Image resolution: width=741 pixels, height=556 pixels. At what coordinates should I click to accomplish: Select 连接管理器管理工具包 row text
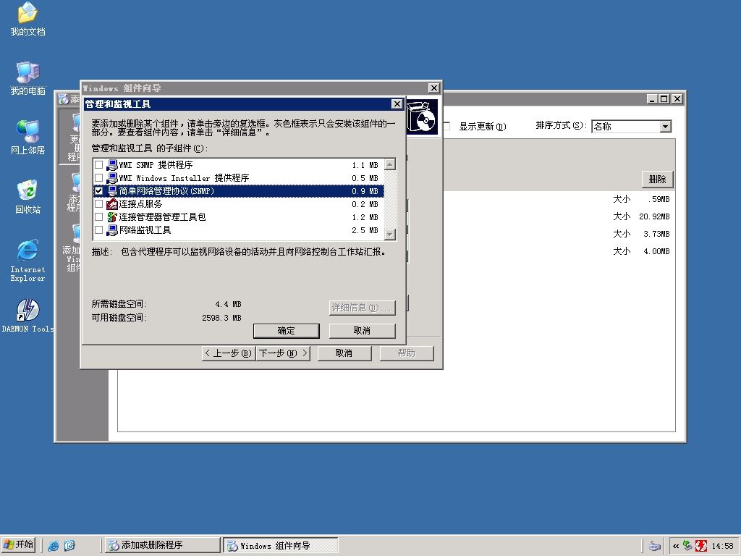[163, 217]
